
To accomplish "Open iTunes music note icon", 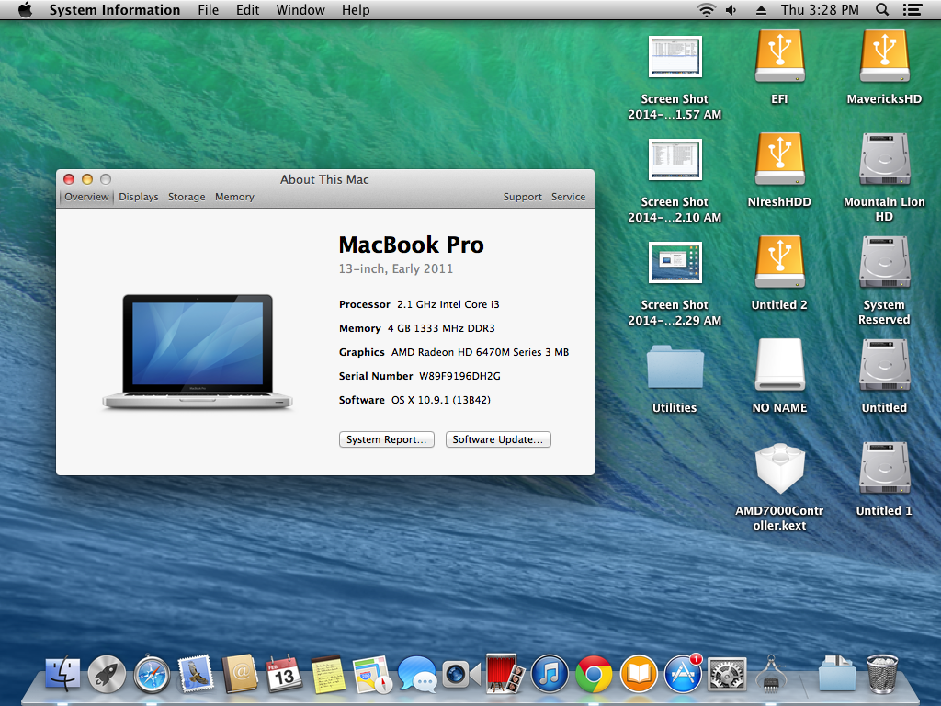I will point(550,674).
